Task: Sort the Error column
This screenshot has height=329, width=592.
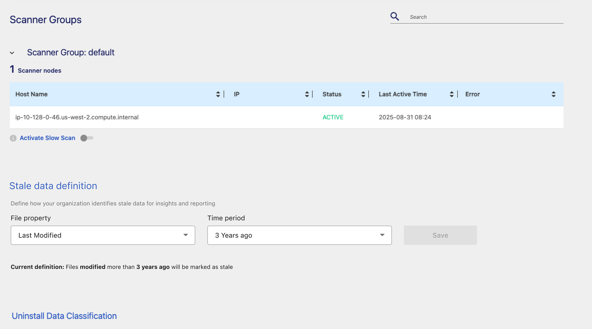Action: (554, 94)
